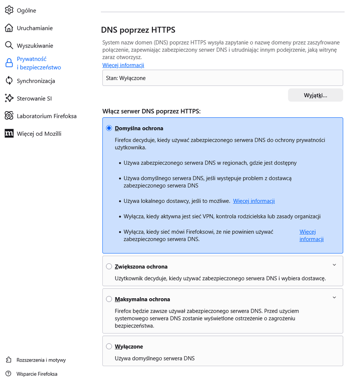
Task: Click the Stan: Wyłączone status box
Action: [223, 78]
